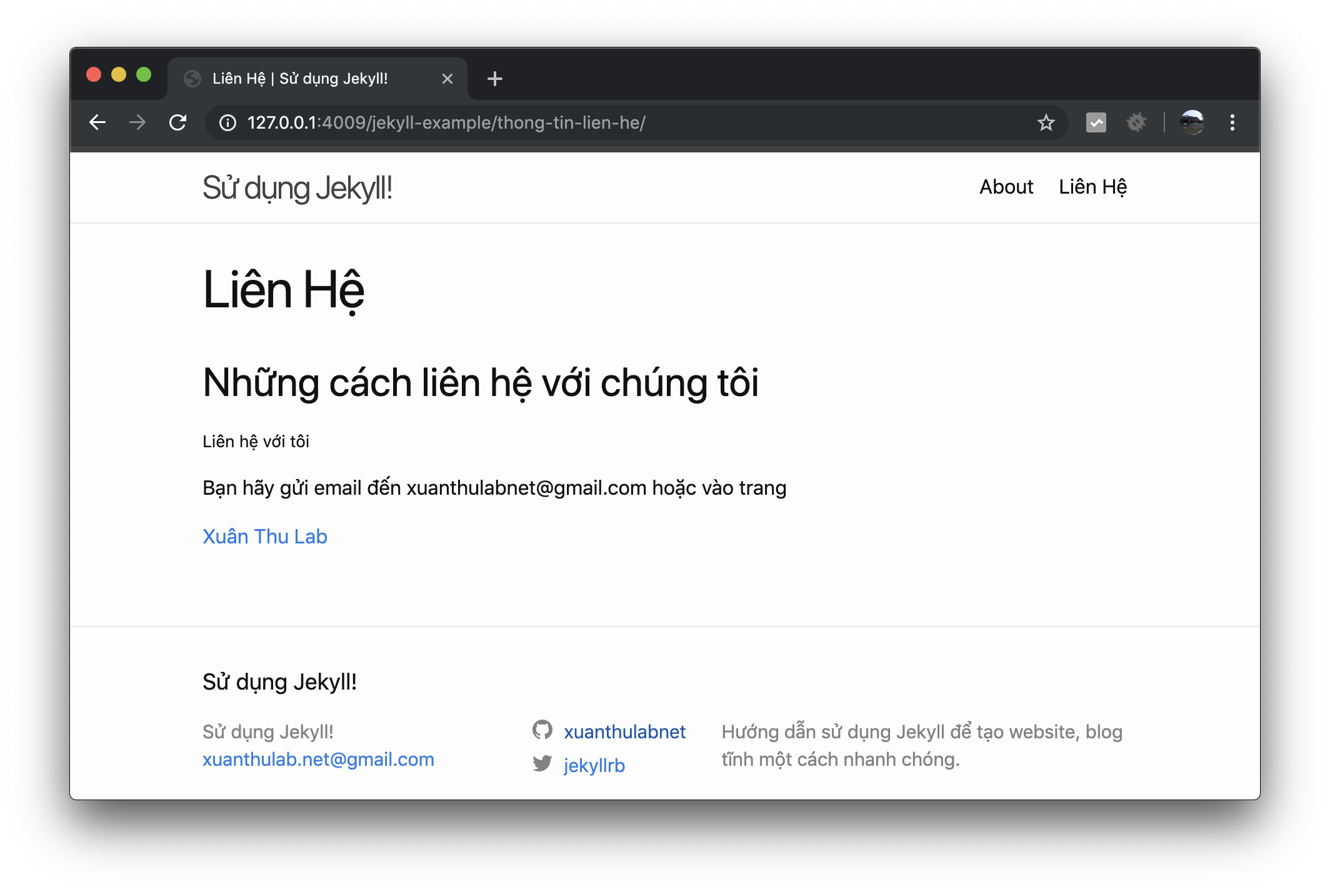
Task: Click the browser back arrow
Action: pyautogui.click(x=97, y=122)
